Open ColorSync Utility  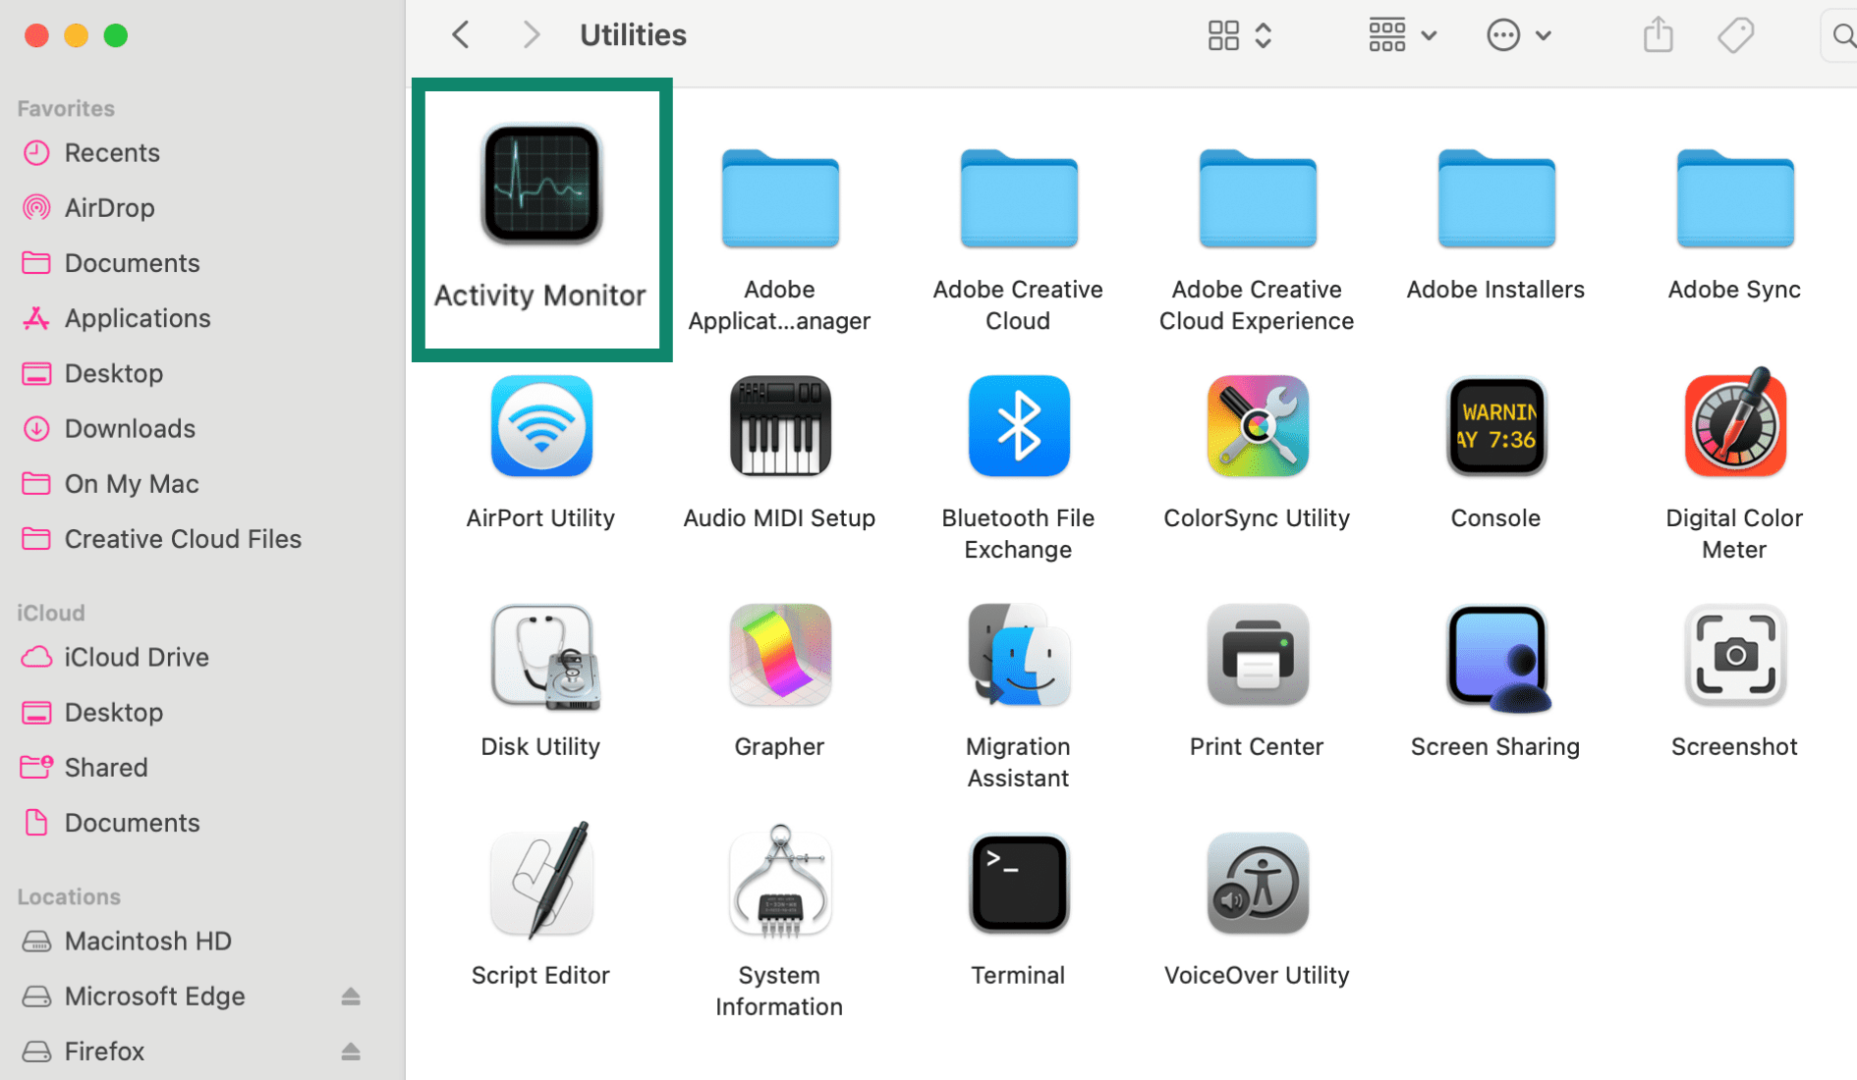pyautogui.click(x=1257, y=425)
